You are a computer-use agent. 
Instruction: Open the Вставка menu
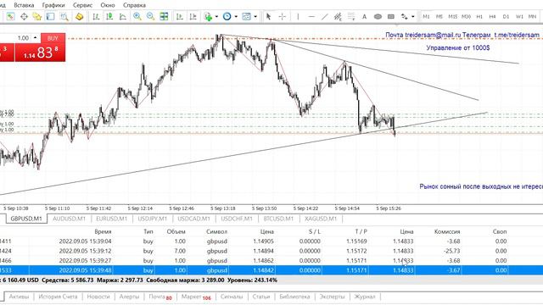tap(24, 5)
